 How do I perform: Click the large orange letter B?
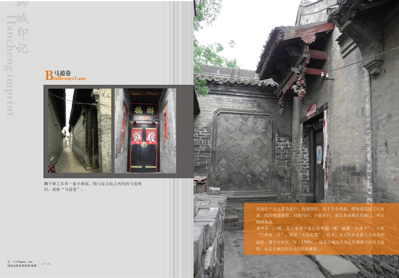[49, 76]
